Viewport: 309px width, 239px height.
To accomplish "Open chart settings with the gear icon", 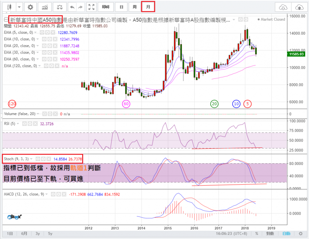I will (x=30, y=7).
